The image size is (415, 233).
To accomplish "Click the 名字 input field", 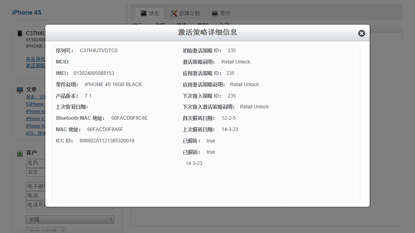I will tap(36, 172).
